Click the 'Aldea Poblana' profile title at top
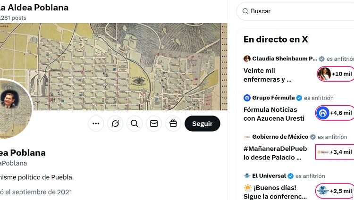 click(x=34, y=8)
